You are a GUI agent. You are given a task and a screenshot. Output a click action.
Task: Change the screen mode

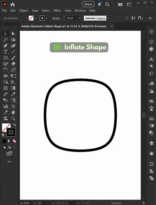pos(9,153)
